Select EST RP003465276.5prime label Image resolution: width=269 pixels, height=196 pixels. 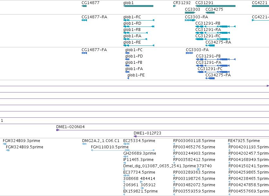(x=194, y=147)
